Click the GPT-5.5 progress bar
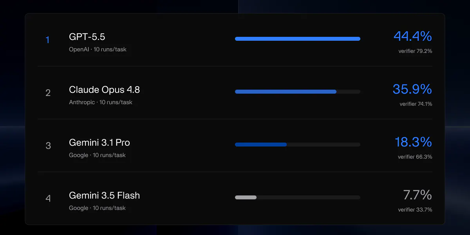The width and height of the screenshot is (470, 235). coord(298,39)
